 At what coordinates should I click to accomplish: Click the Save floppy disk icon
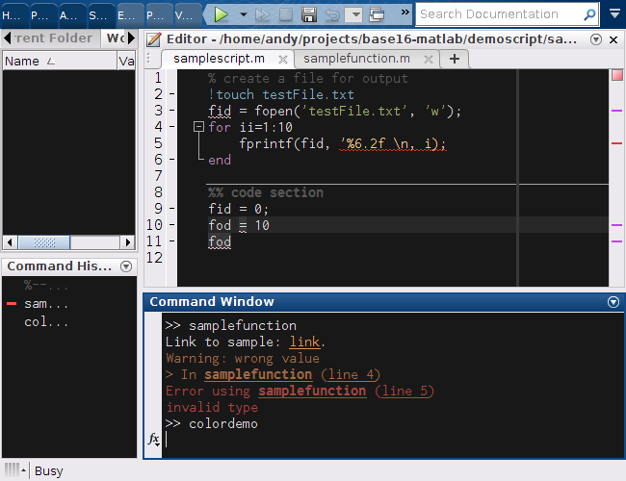(x=309, y=14)
